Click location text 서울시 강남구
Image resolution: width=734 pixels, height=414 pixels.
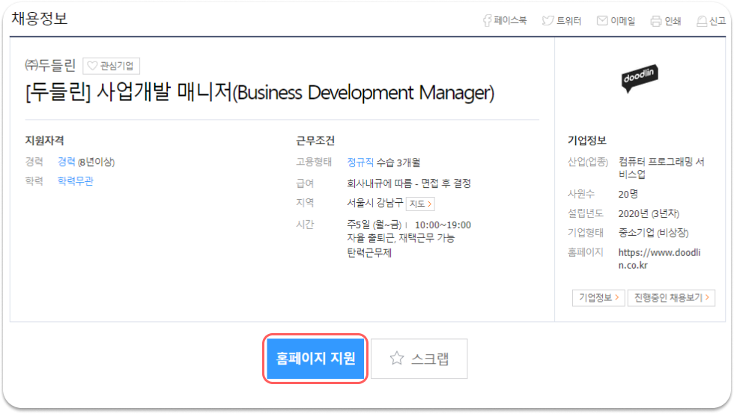(374, 203)
